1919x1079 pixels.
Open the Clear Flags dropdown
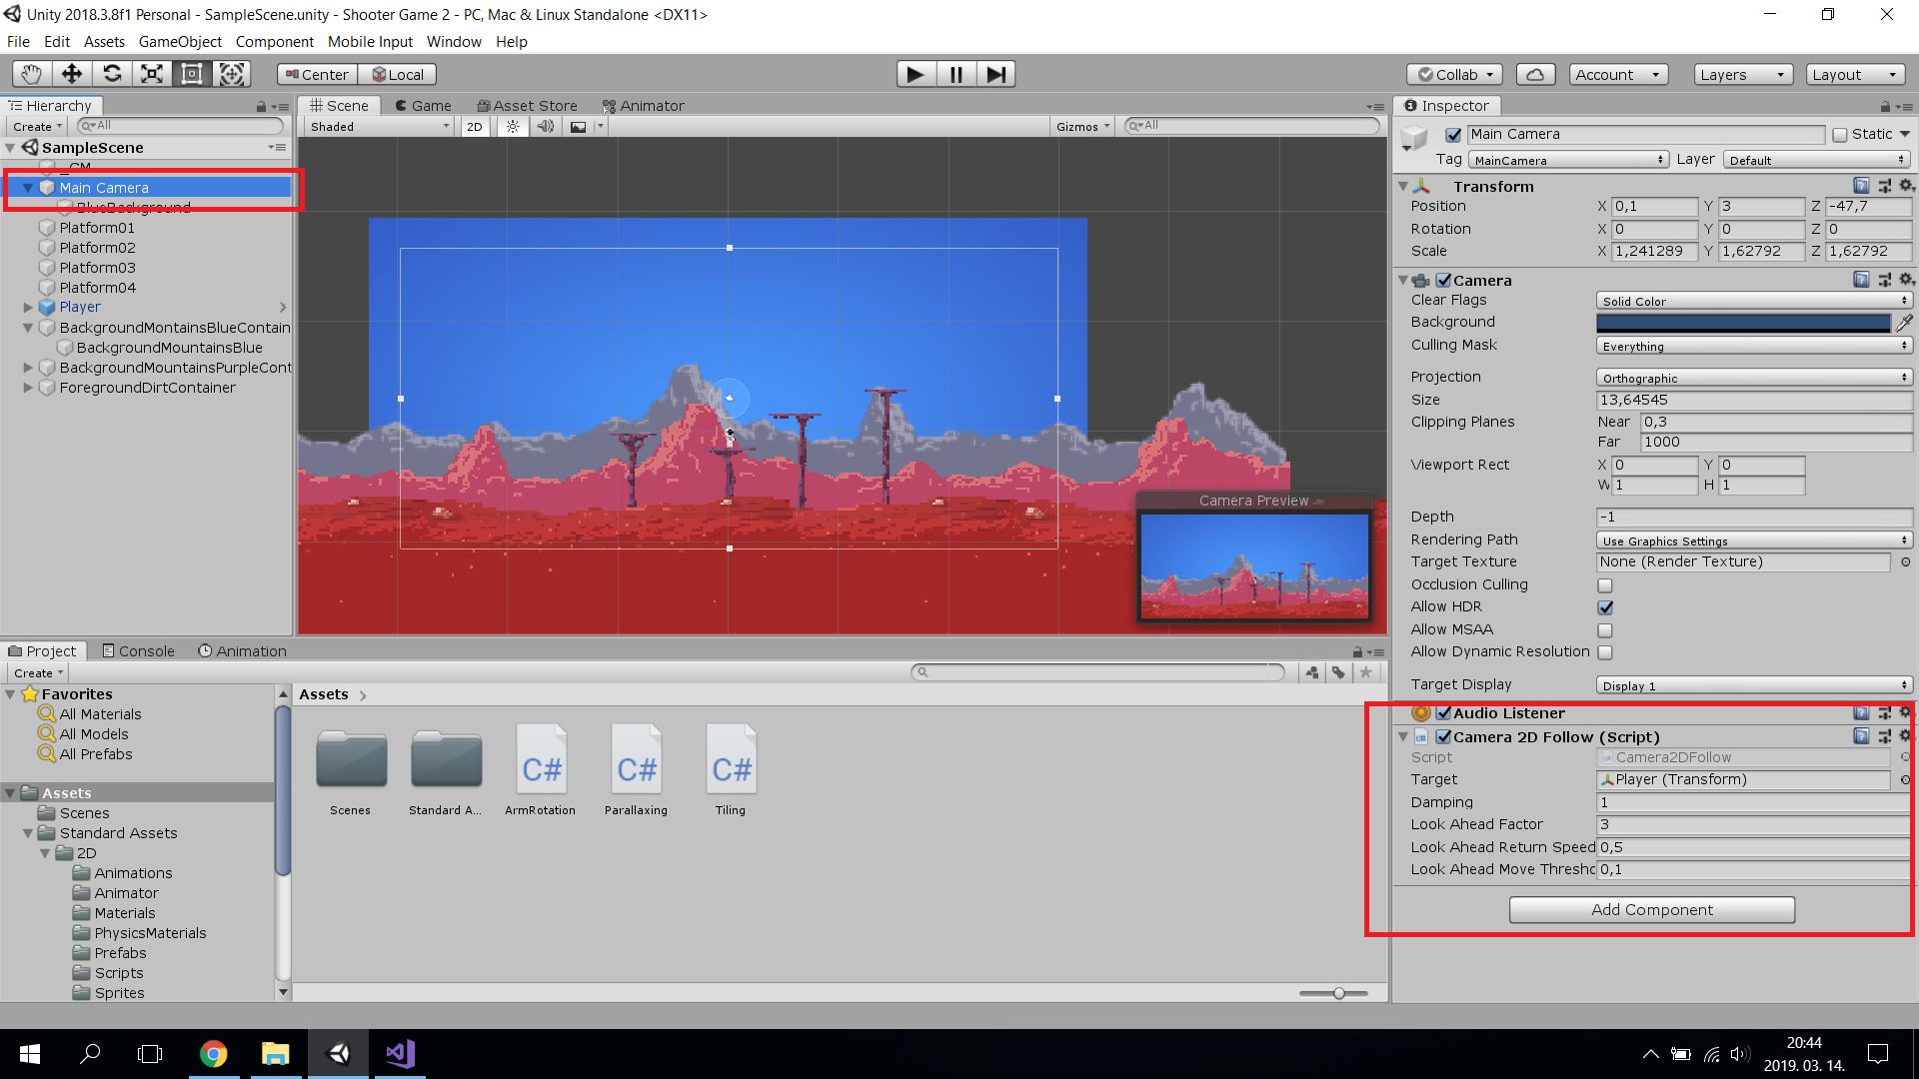1754,301
